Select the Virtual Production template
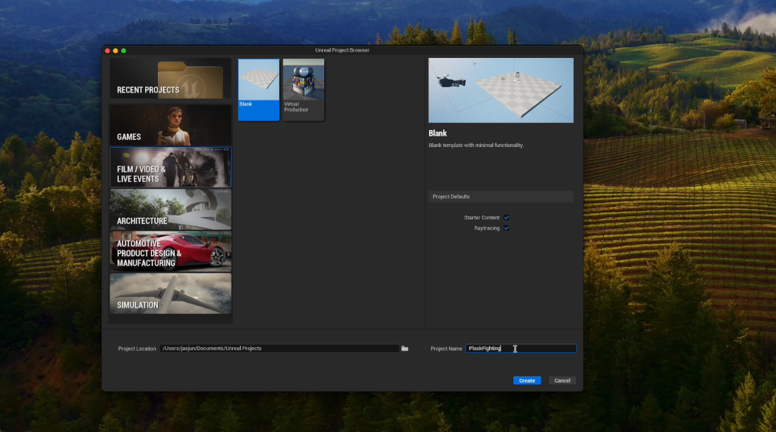 tap(304, 90)
